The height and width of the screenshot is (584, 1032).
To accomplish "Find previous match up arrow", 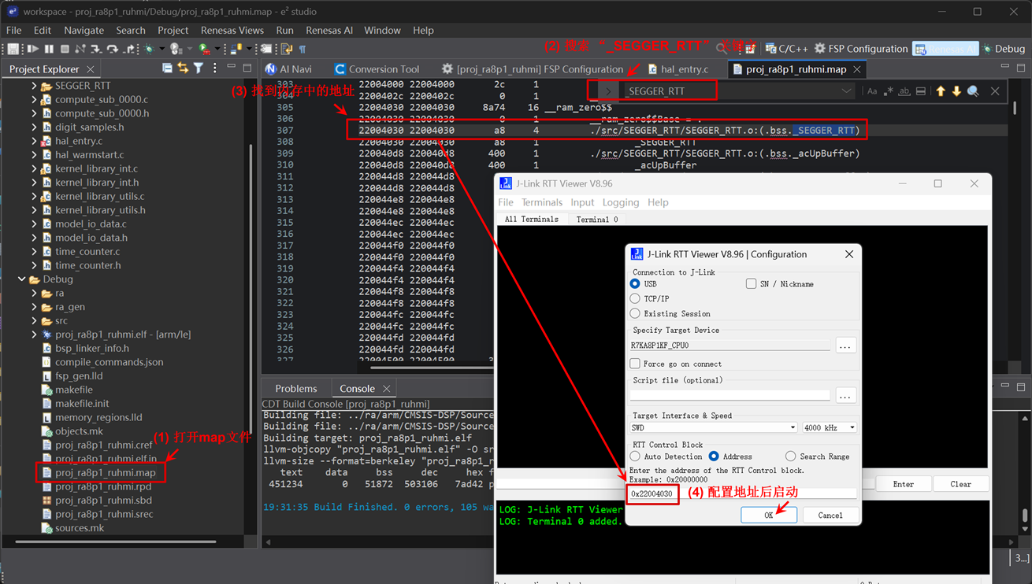I will [x=941, y=91].
